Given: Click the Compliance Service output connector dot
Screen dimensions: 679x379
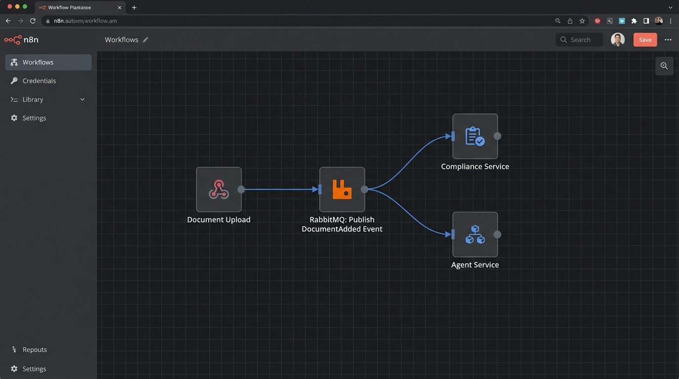Looking at the screenshot, I should tap(497, 136).
